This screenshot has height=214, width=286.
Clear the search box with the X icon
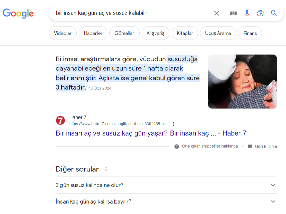point(216,13)
